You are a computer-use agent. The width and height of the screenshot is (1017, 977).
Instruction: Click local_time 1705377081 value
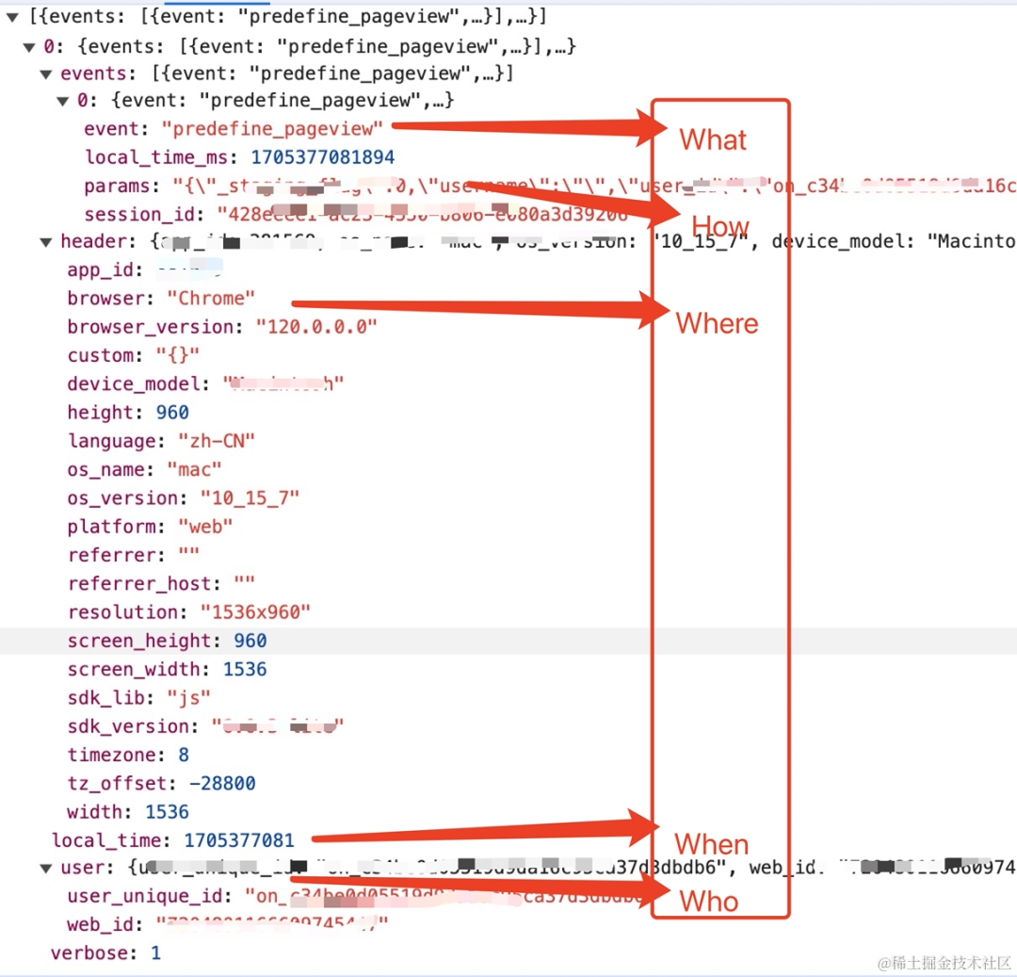click(x=238, y=840)
